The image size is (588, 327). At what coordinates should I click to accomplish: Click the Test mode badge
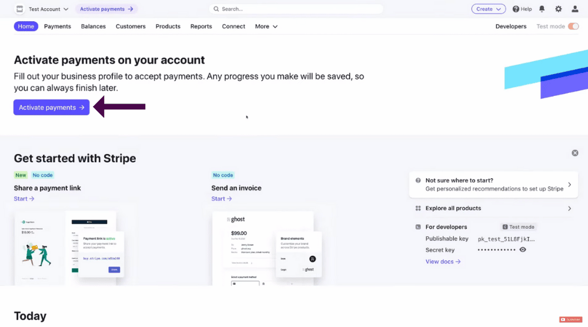click(x=519, y=227)
